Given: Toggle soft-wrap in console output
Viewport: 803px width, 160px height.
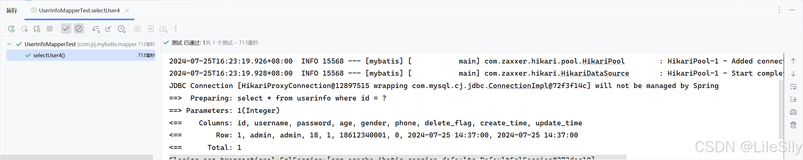Looking at the screenshot, I should tap(793, 87).
